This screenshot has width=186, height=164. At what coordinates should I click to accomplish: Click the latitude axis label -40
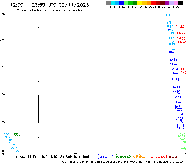pos(2,151)
